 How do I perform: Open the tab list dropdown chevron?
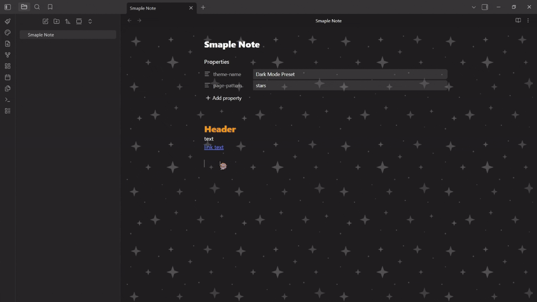tap(474, 7)
